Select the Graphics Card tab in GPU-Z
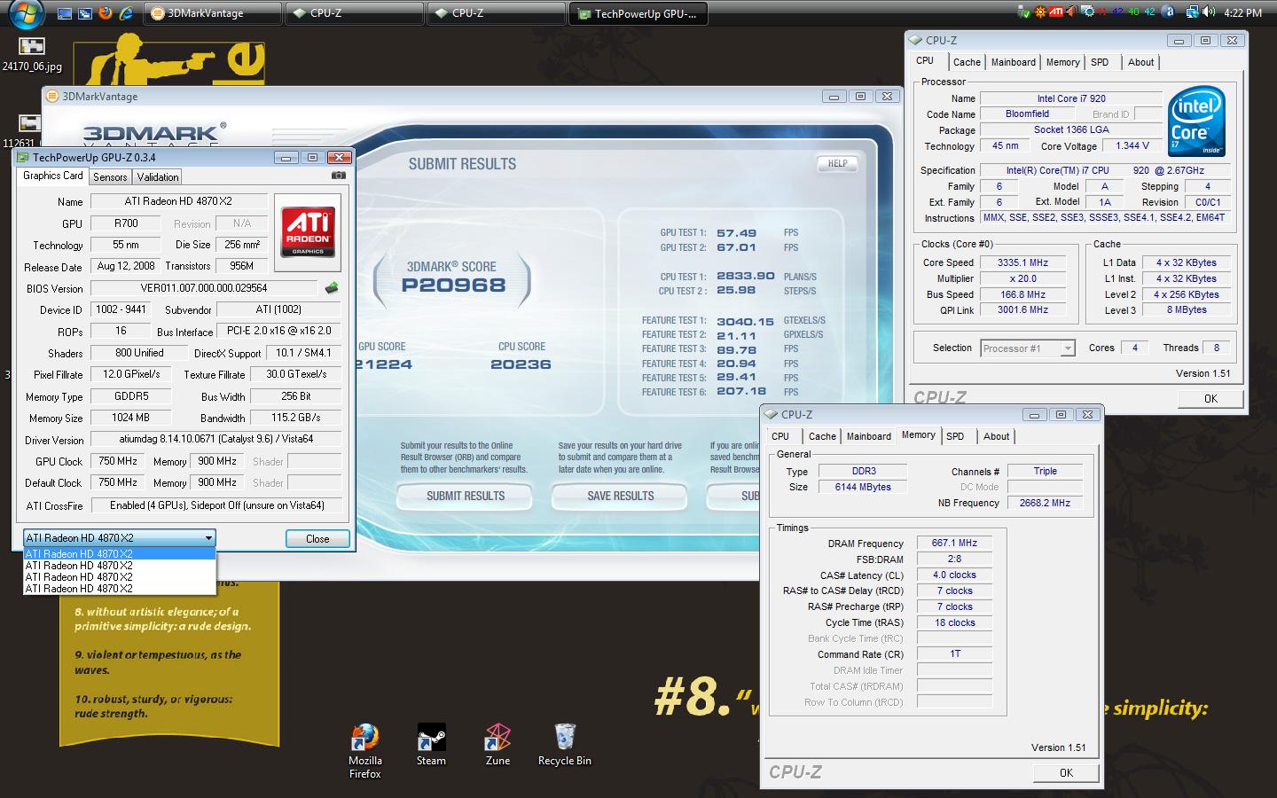1277x798 pixels. tap(53, 176)
